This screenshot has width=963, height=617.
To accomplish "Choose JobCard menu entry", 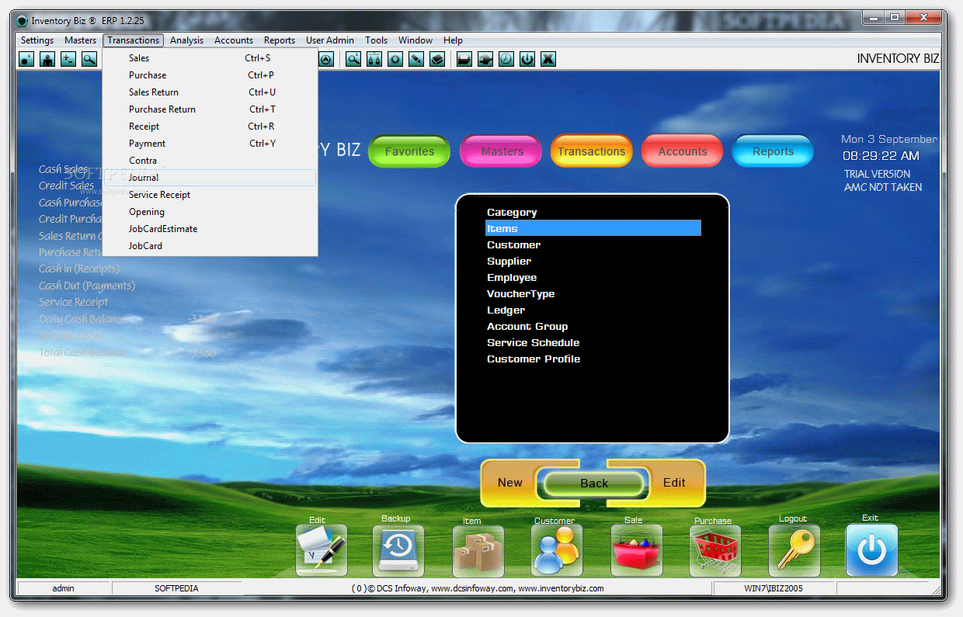I will (210, 246).
